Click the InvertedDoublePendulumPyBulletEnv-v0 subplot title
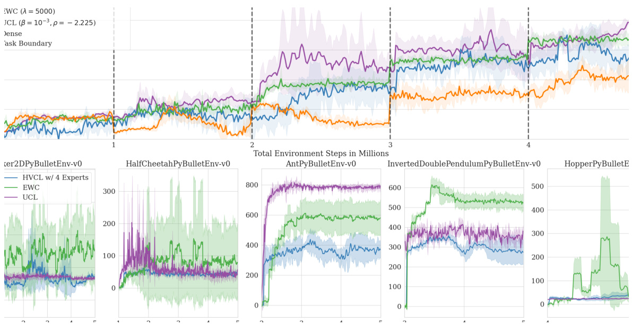Image resolution: width=632 pixels, height=324 pixels. coord(464,164)
